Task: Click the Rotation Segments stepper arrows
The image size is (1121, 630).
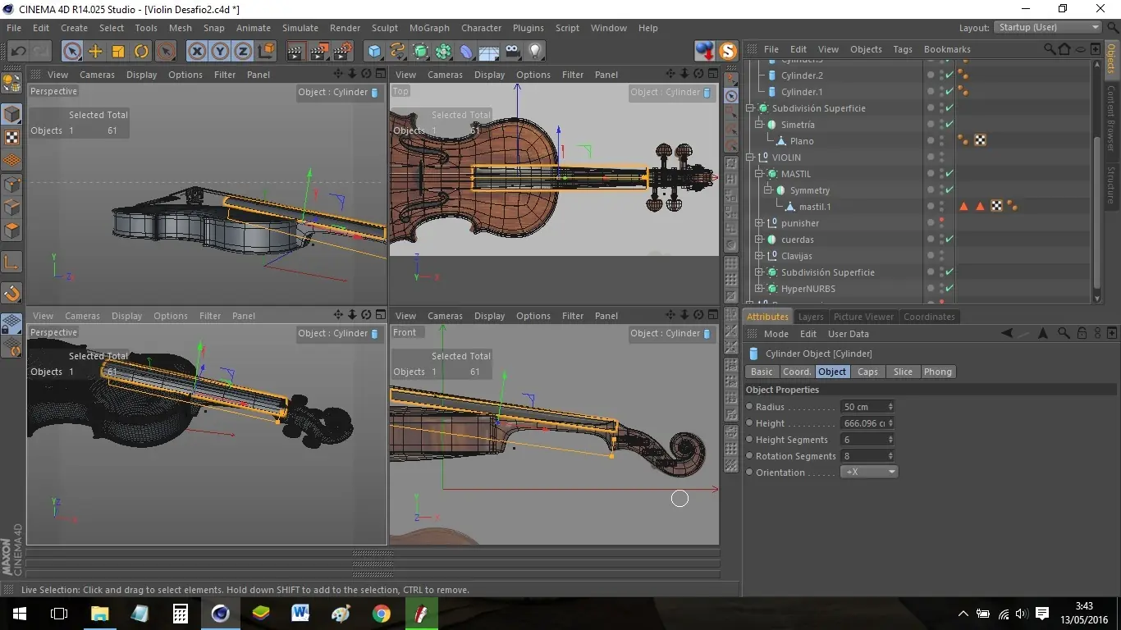Action: (890, 456)
